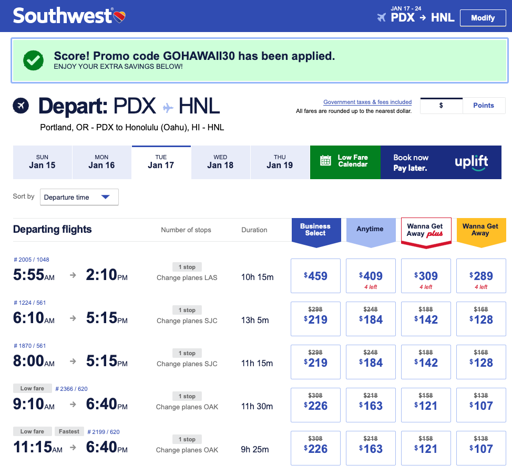Switch fare display to Points
Image resolution: width=512 pixels, height=476 pixels.
click(483, 106)
